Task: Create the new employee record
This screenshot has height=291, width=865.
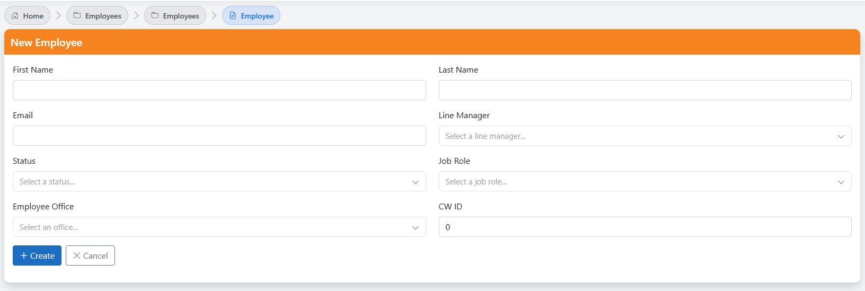Action: pos(37,255)
